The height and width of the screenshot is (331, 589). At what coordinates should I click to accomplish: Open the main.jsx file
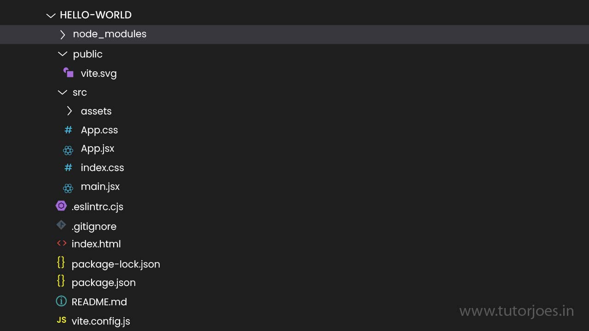(100, 187)
